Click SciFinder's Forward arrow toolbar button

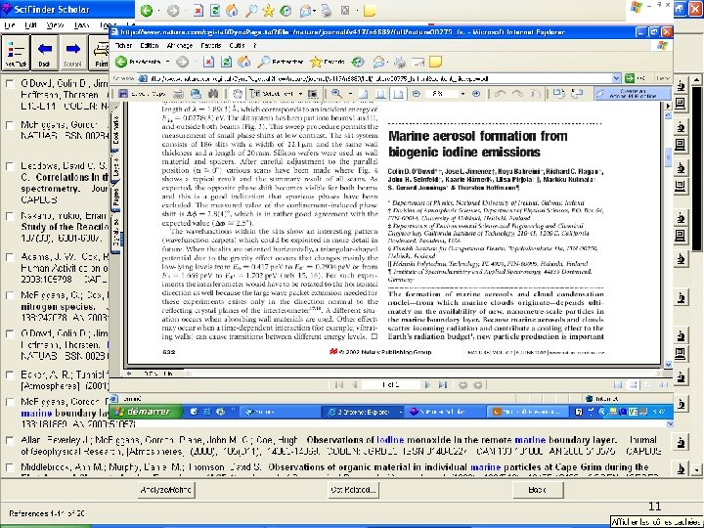(72, 53)
